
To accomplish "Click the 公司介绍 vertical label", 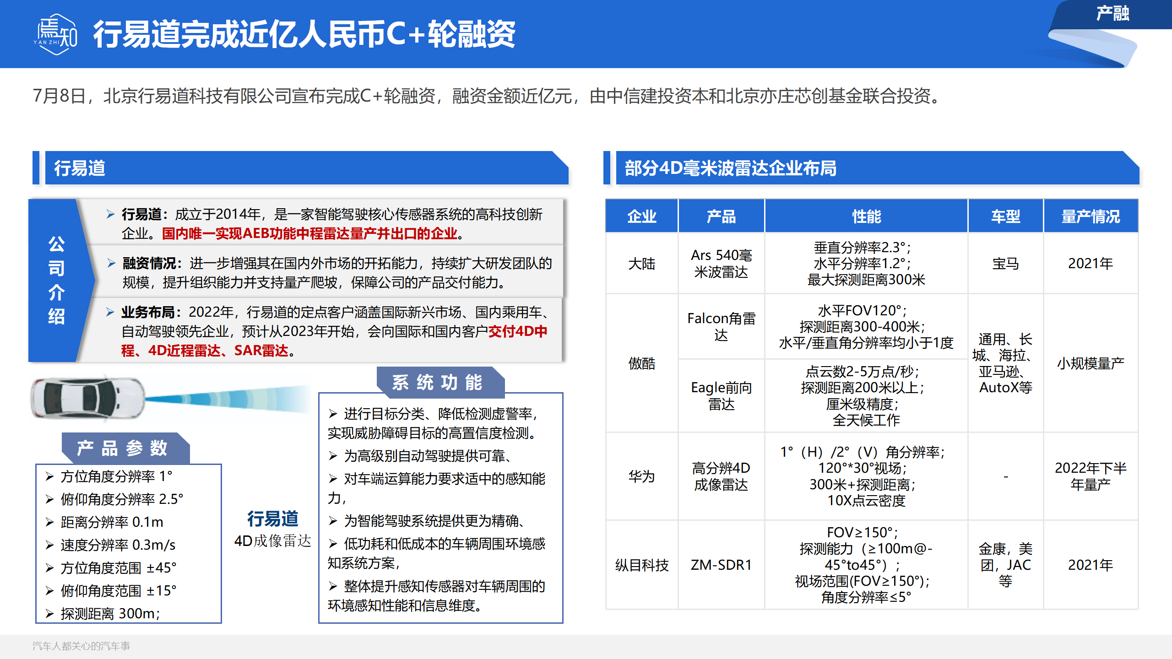I will click(57, 280).
